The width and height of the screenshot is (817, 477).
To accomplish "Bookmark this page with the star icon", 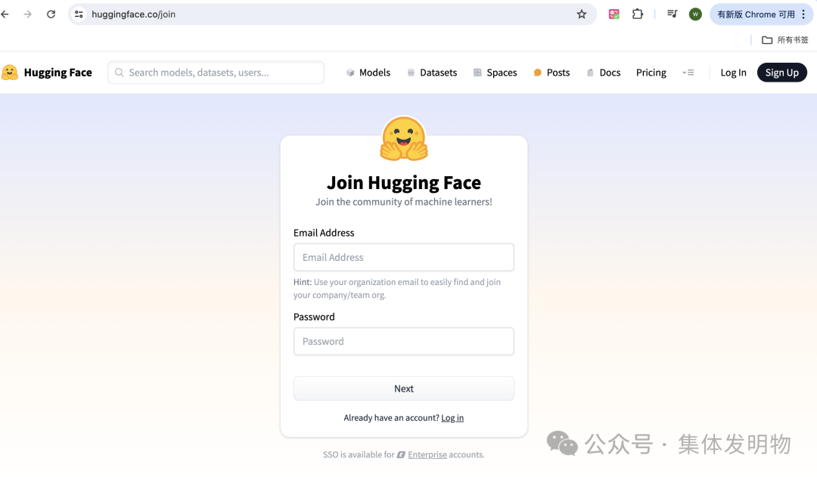I will tap(582, 14).
